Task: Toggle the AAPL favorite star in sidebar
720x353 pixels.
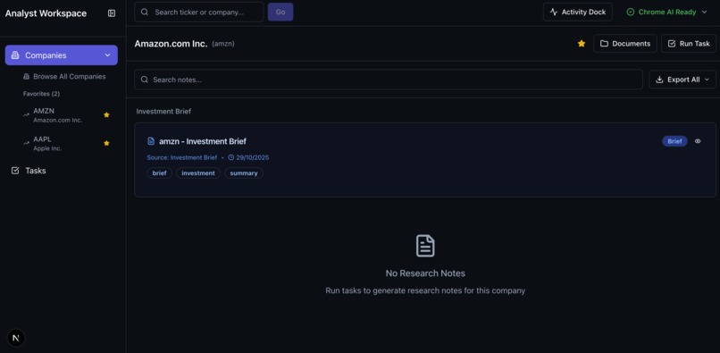Action: point(106,143)
